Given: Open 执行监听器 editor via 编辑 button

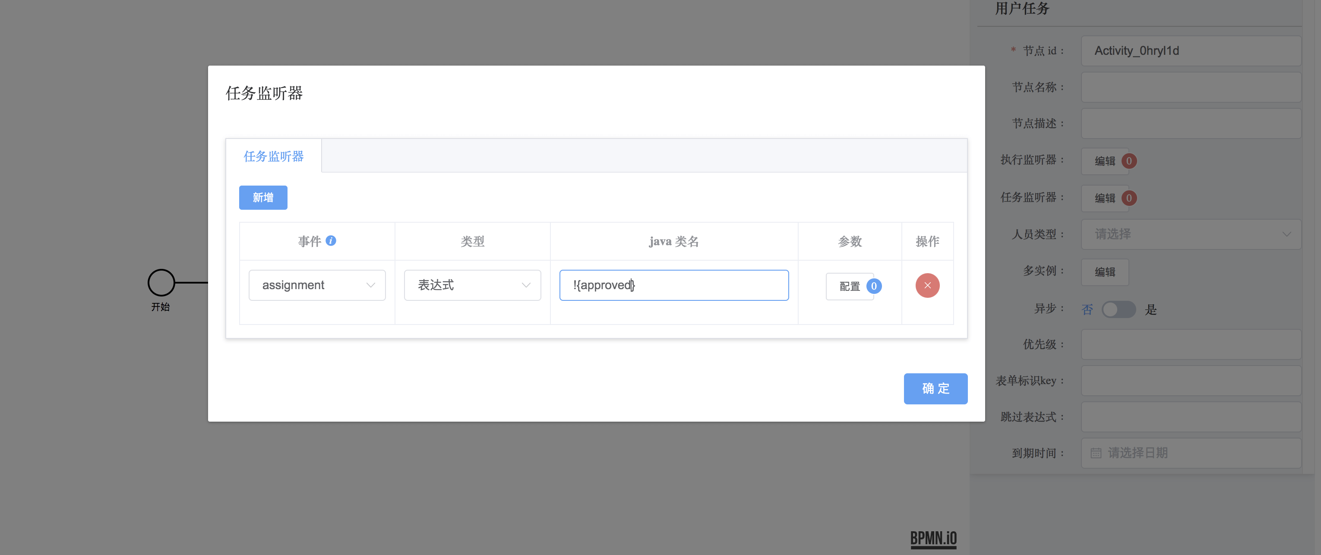Looking at the screenshot, I should (1105, 161).
